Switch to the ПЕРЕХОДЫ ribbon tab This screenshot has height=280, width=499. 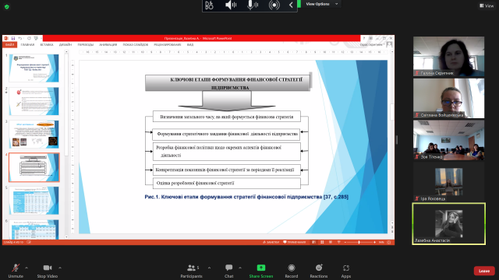tap(85, 45)
